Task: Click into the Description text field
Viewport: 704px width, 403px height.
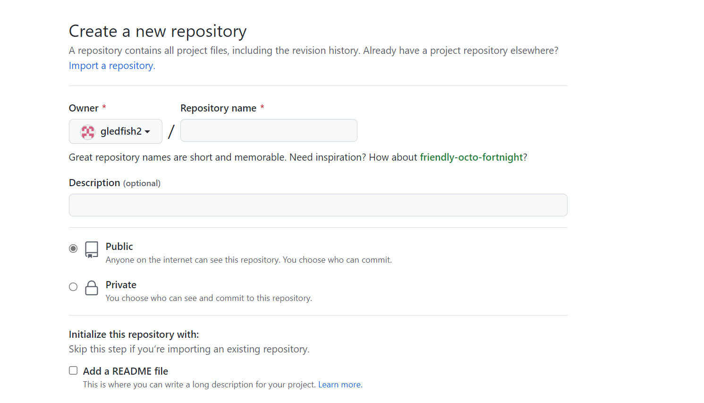Action: [318, 205]
